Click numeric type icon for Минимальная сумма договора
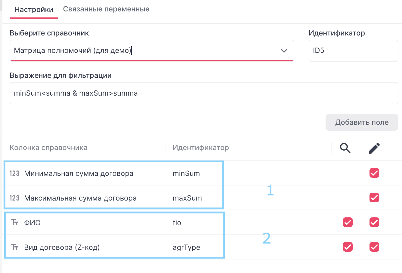402x273 pixels. click(x=14, y=173)
